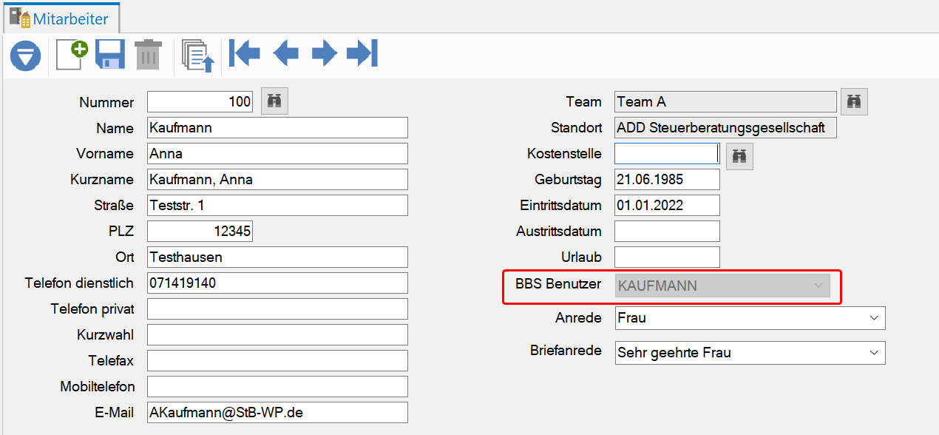The image size is (939, 435).
Task: Click the empty Kurzwahl field
Action: (x=277, y=335)
